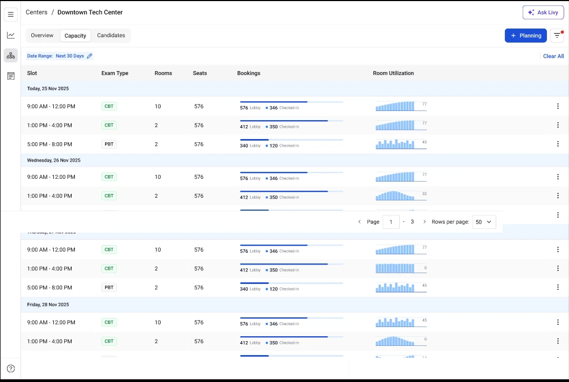Click the Ask Livy button
This screenshot has width=569, height=382.
[x=543, y=12]
